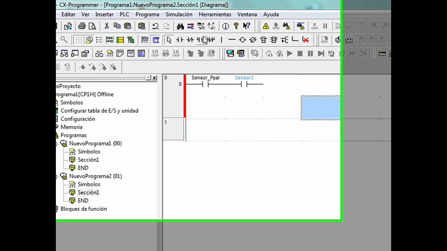
Task: Open Print Preview from the toolbar
Action: pos(92,26)
